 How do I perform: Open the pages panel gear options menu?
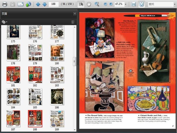[x=4, y=22]
